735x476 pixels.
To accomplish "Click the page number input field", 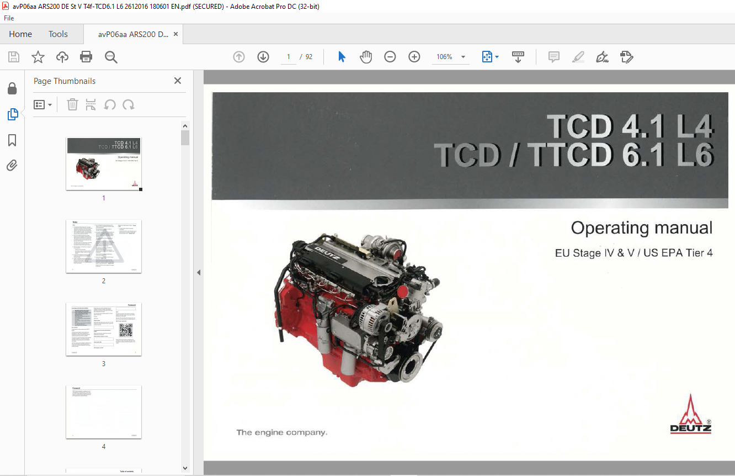I will click(x=288, y=57).
